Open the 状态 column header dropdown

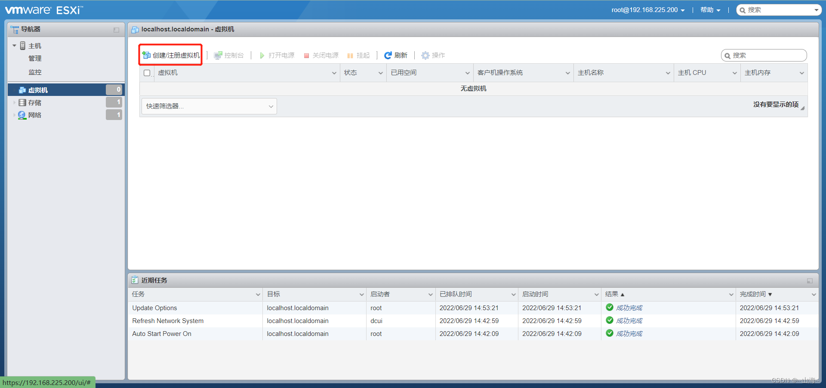[x=380, y=73]
